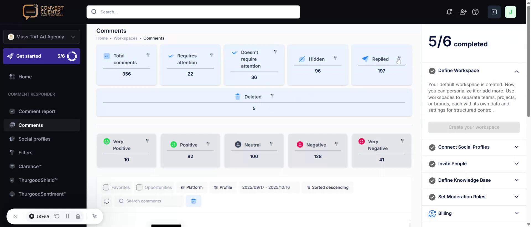Screen dimensions: 531x227
Task: Click the blue calendar icon button
Action: (x=193, y=201)
